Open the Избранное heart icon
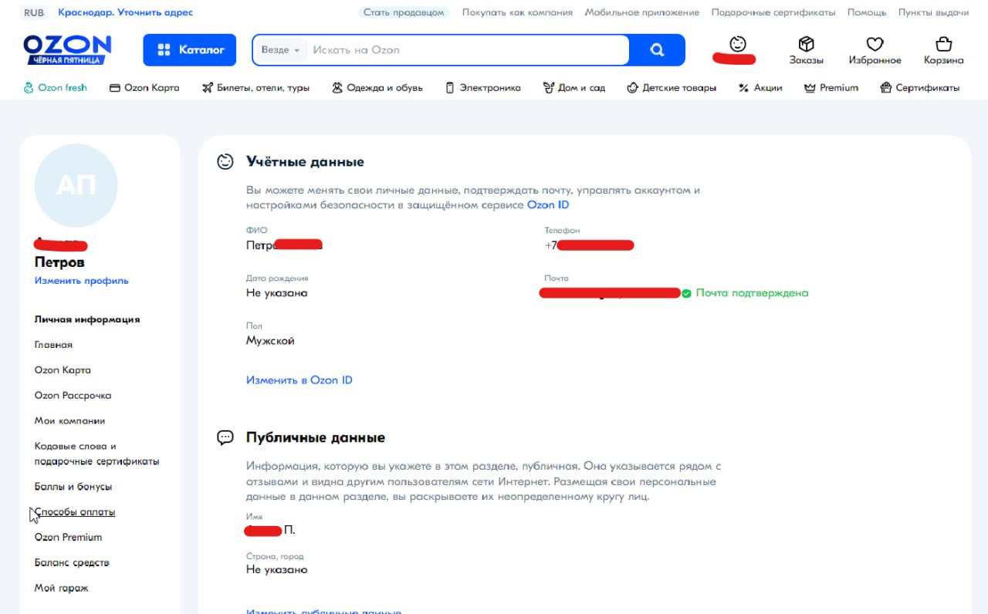This screenshot has width=988, height=614. point(875,44)
